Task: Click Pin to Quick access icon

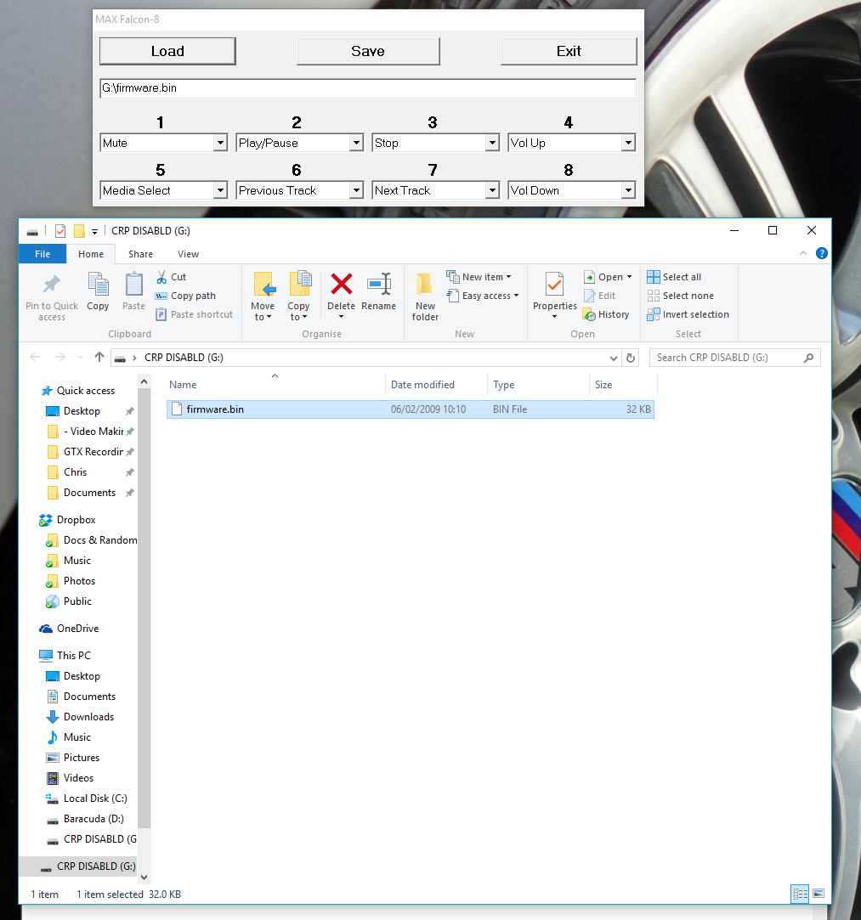Action: pos(52,291)
